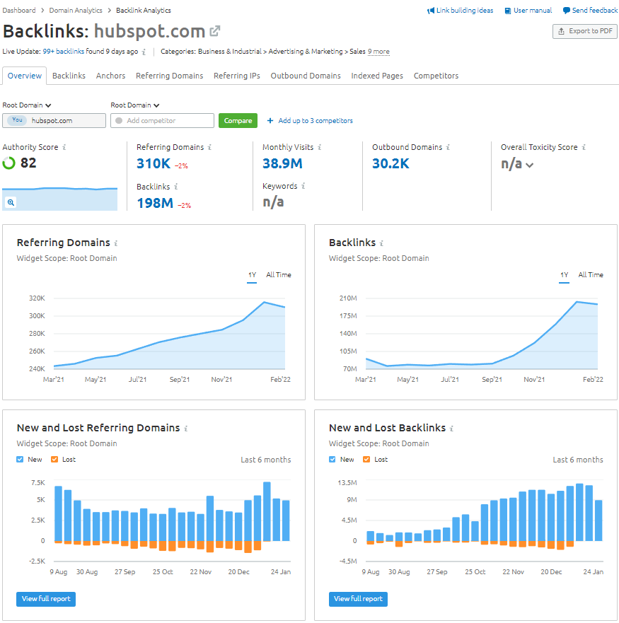
Task: Click the info icon next to Authority Score
Action: pos(64,147)
